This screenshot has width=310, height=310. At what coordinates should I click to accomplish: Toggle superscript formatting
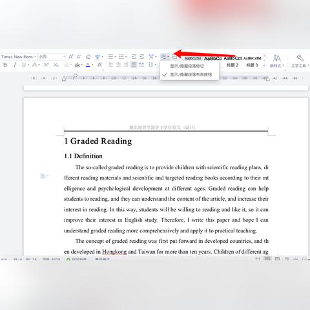tap(46, 65)
